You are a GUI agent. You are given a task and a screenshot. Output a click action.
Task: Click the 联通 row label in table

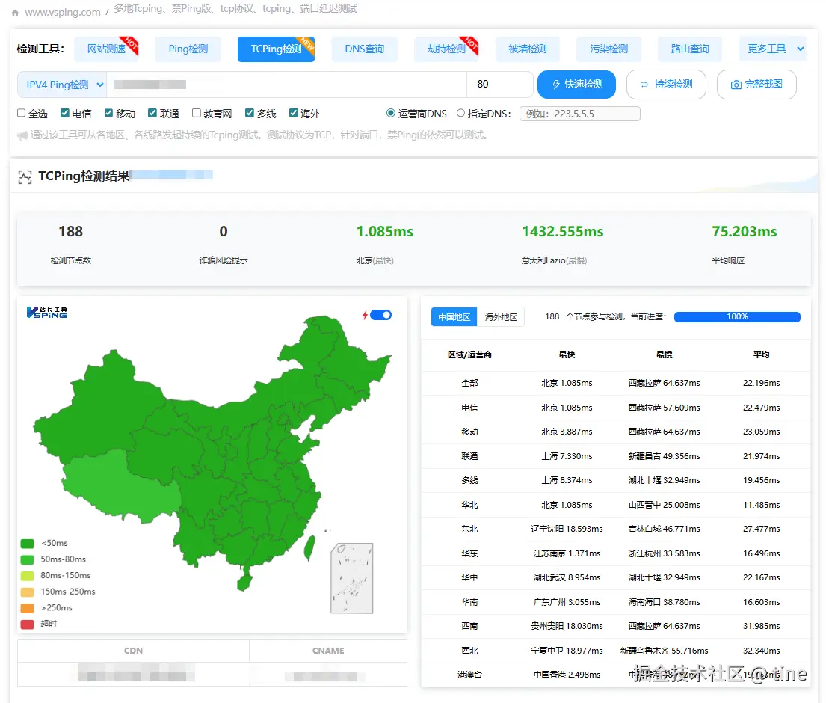(x=469, y=456)
